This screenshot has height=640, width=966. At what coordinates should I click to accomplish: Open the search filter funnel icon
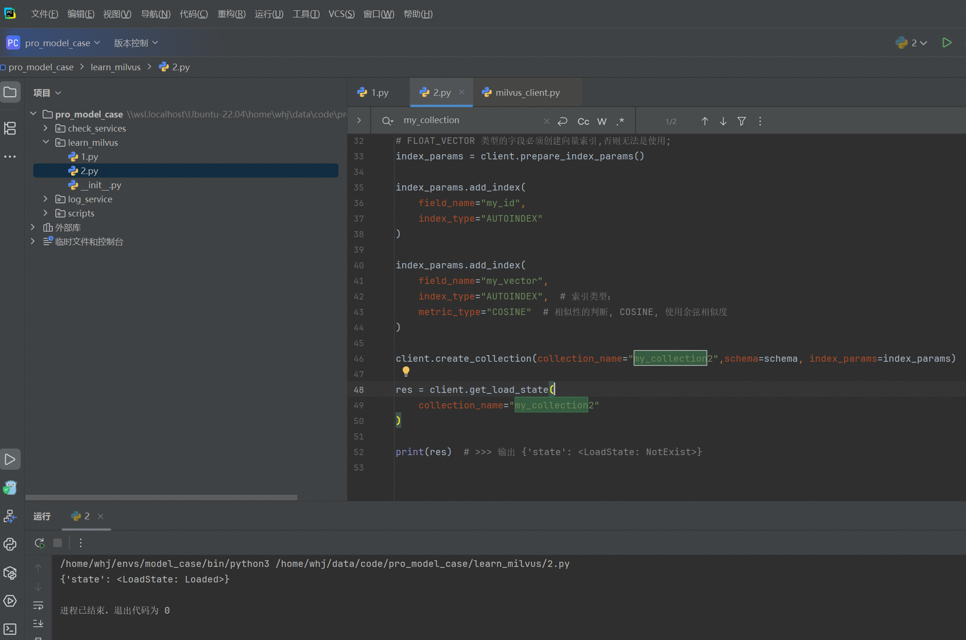tap(741, 121)
